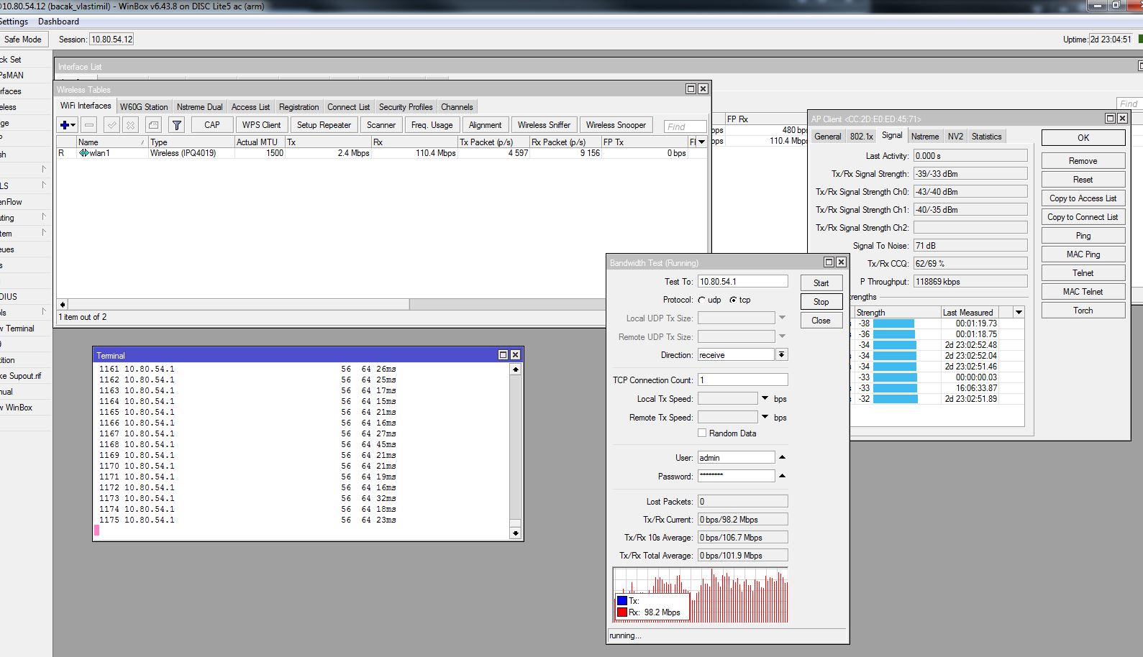This screenshot has width=1143, height=657.
Task: Select the General tab in AP Client window
Action: [x=827, y=136]
